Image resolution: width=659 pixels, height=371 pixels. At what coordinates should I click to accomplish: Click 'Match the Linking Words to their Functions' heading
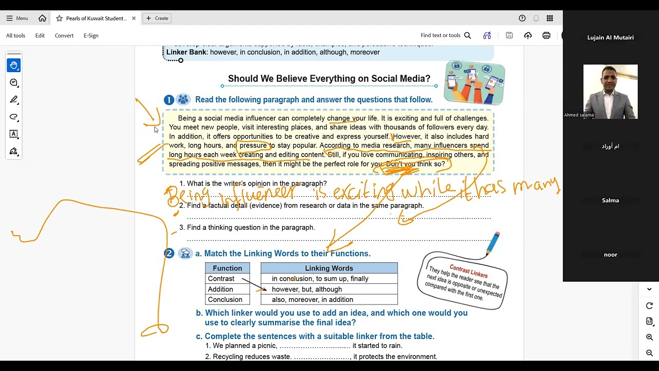[x=283, y=254]
